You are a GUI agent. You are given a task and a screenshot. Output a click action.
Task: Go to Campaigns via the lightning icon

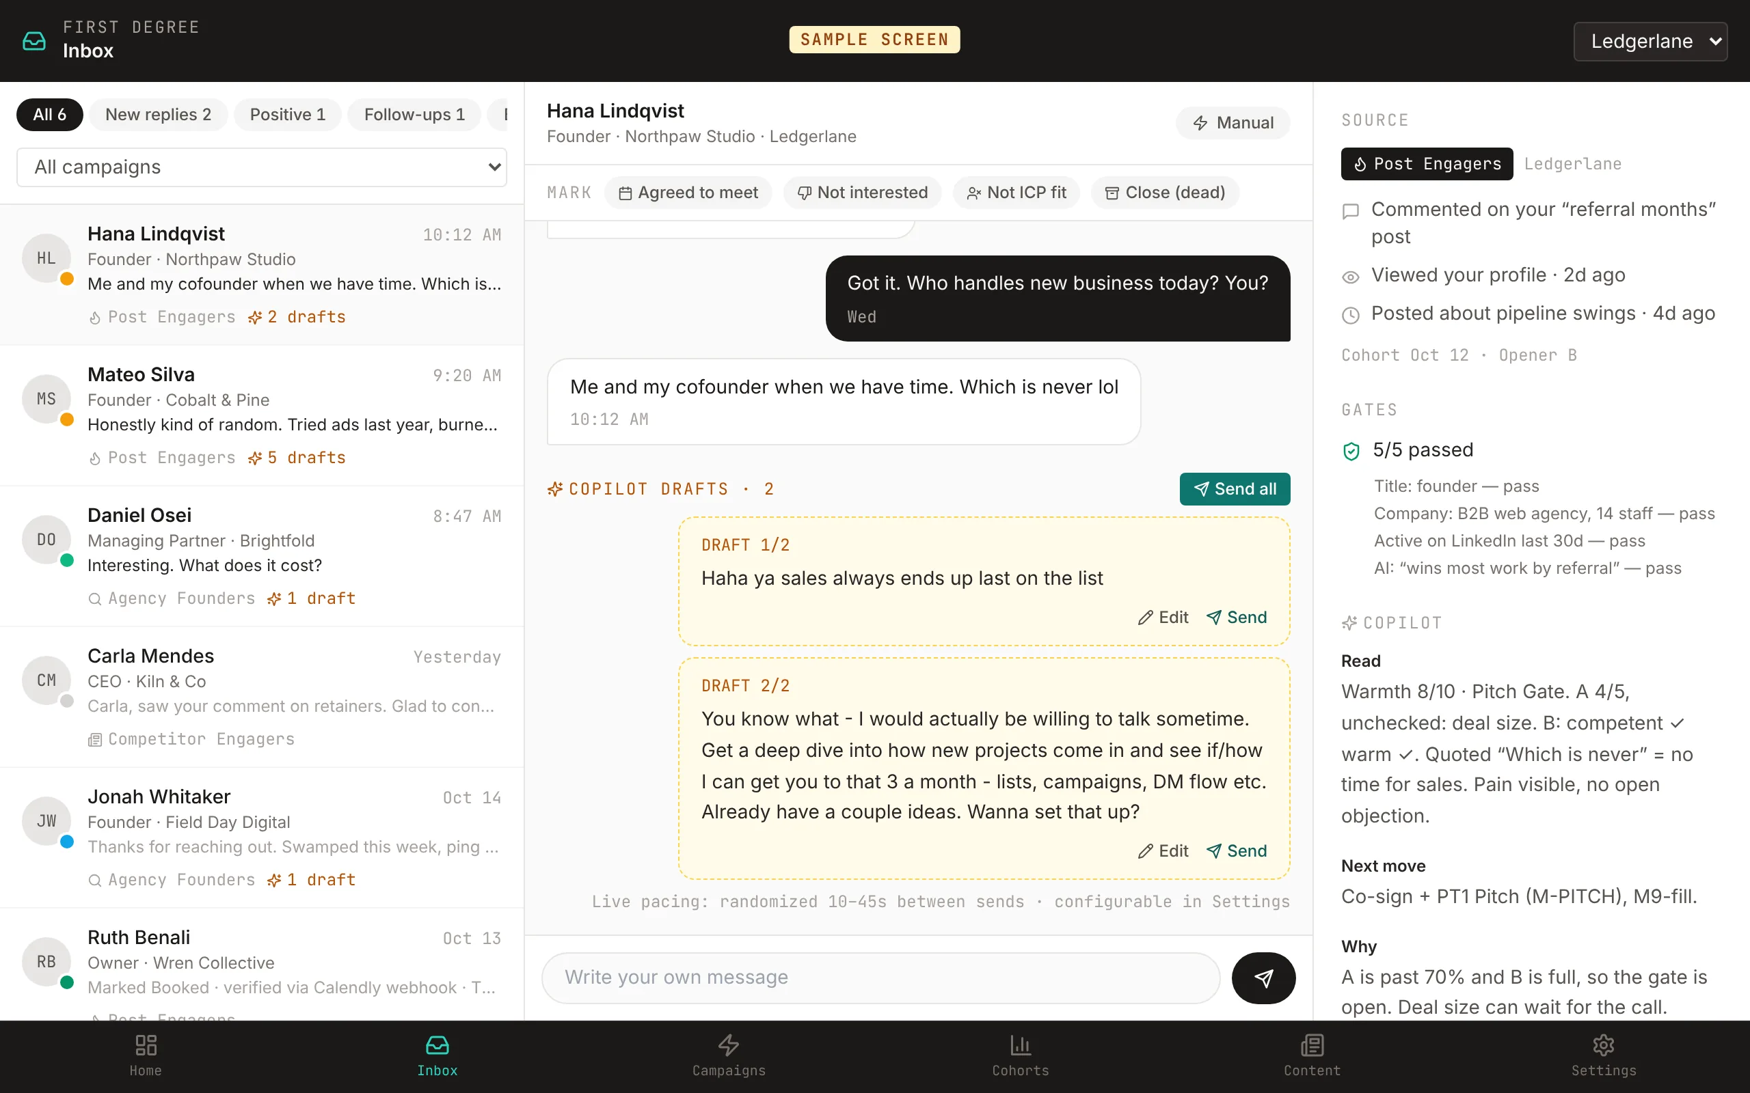pos(728,1044)
